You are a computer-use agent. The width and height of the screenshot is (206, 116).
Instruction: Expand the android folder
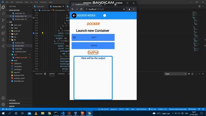coord(17,31)
